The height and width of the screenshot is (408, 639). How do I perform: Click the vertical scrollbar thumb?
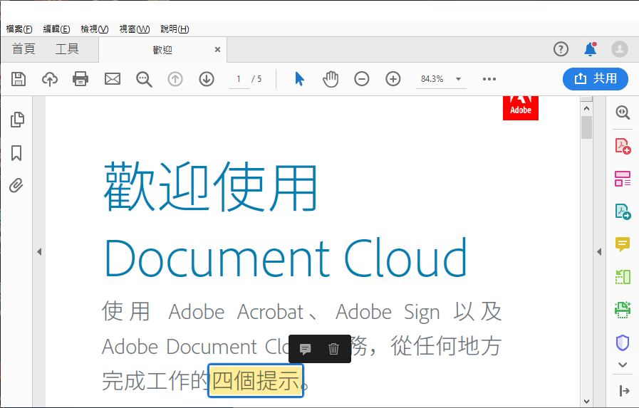[586, 127]
